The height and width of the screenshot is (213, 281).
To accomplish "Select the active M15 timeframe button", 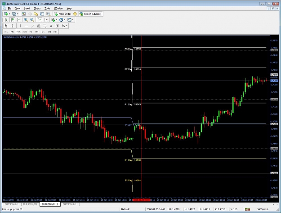I will 18,32.
